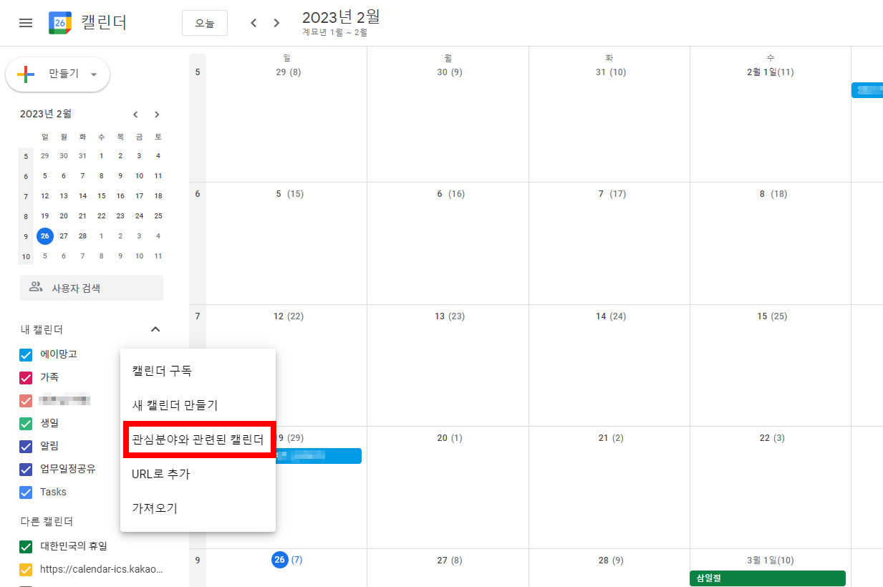
Task: Open the 삼일절 event on March 1
Action: [x=767, y=576]
